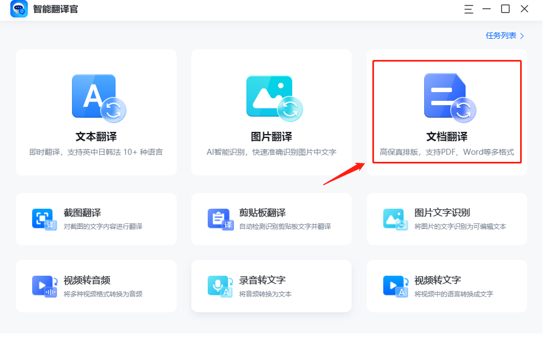
Task: Click description 将图片的文字识别为可编辑文本
Action: pos(461,227)
